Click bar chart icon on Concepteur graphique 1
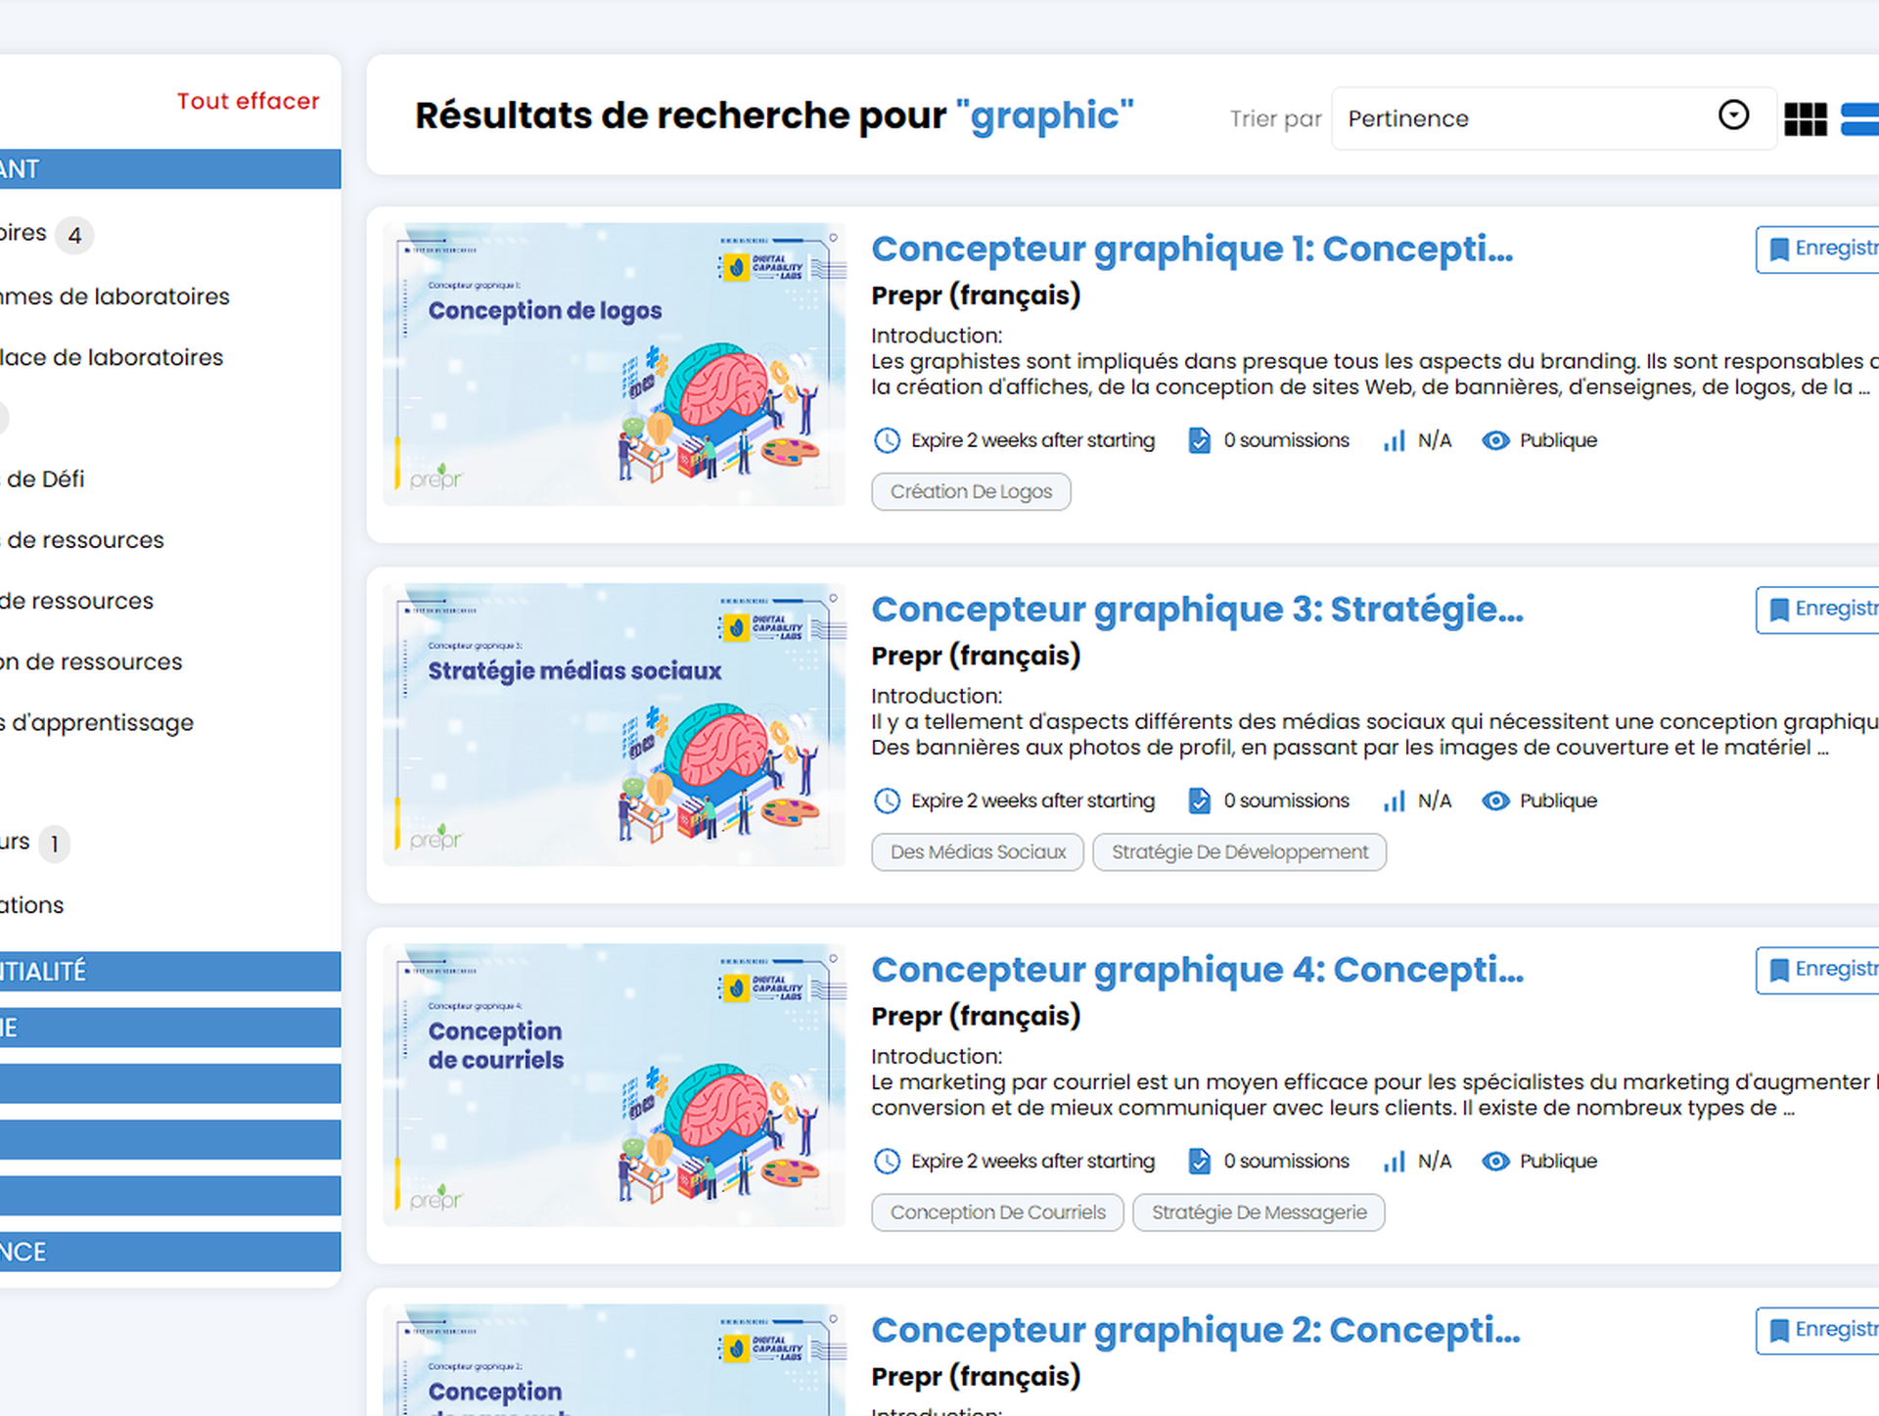The height and width of the screenshot is (1416, 1879). tap(1395, 441)
